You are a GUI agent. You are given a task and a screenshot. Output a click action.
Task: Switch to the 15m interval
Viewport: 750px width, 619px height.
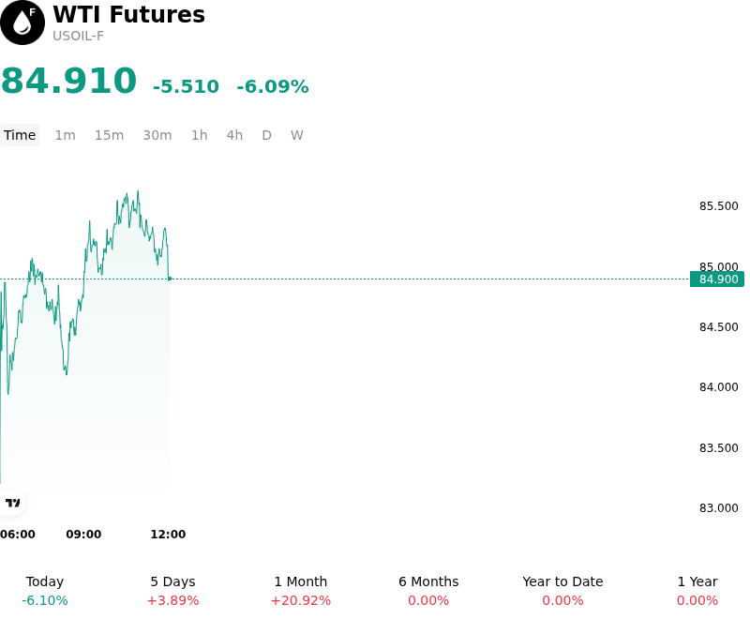(109, 135)
